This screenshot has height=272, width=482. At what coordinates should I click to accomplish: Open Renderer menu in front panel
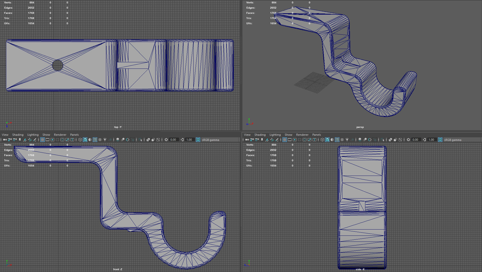pos(60,135)
